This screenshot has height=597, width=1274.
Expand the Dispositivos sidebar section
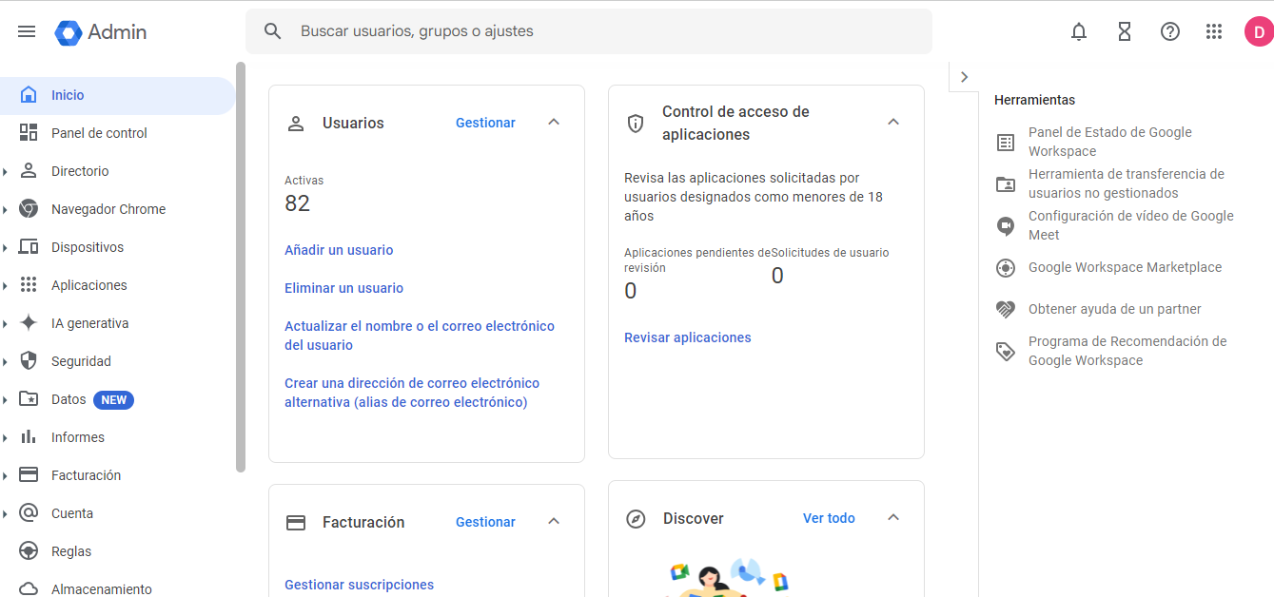(6, 247)
